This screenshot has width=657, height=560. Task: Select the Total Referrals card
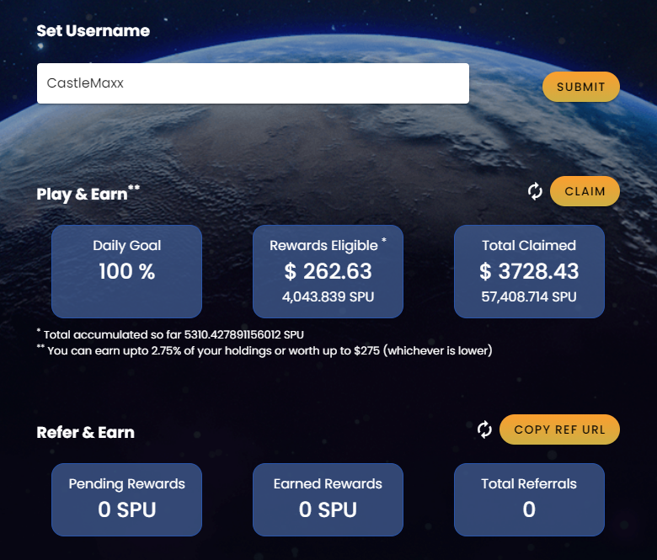529,499
